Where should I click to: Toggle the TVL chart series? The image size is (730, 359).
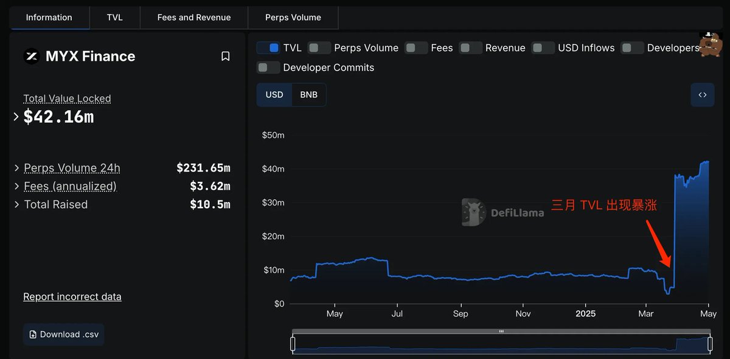(x=268, y=48)
